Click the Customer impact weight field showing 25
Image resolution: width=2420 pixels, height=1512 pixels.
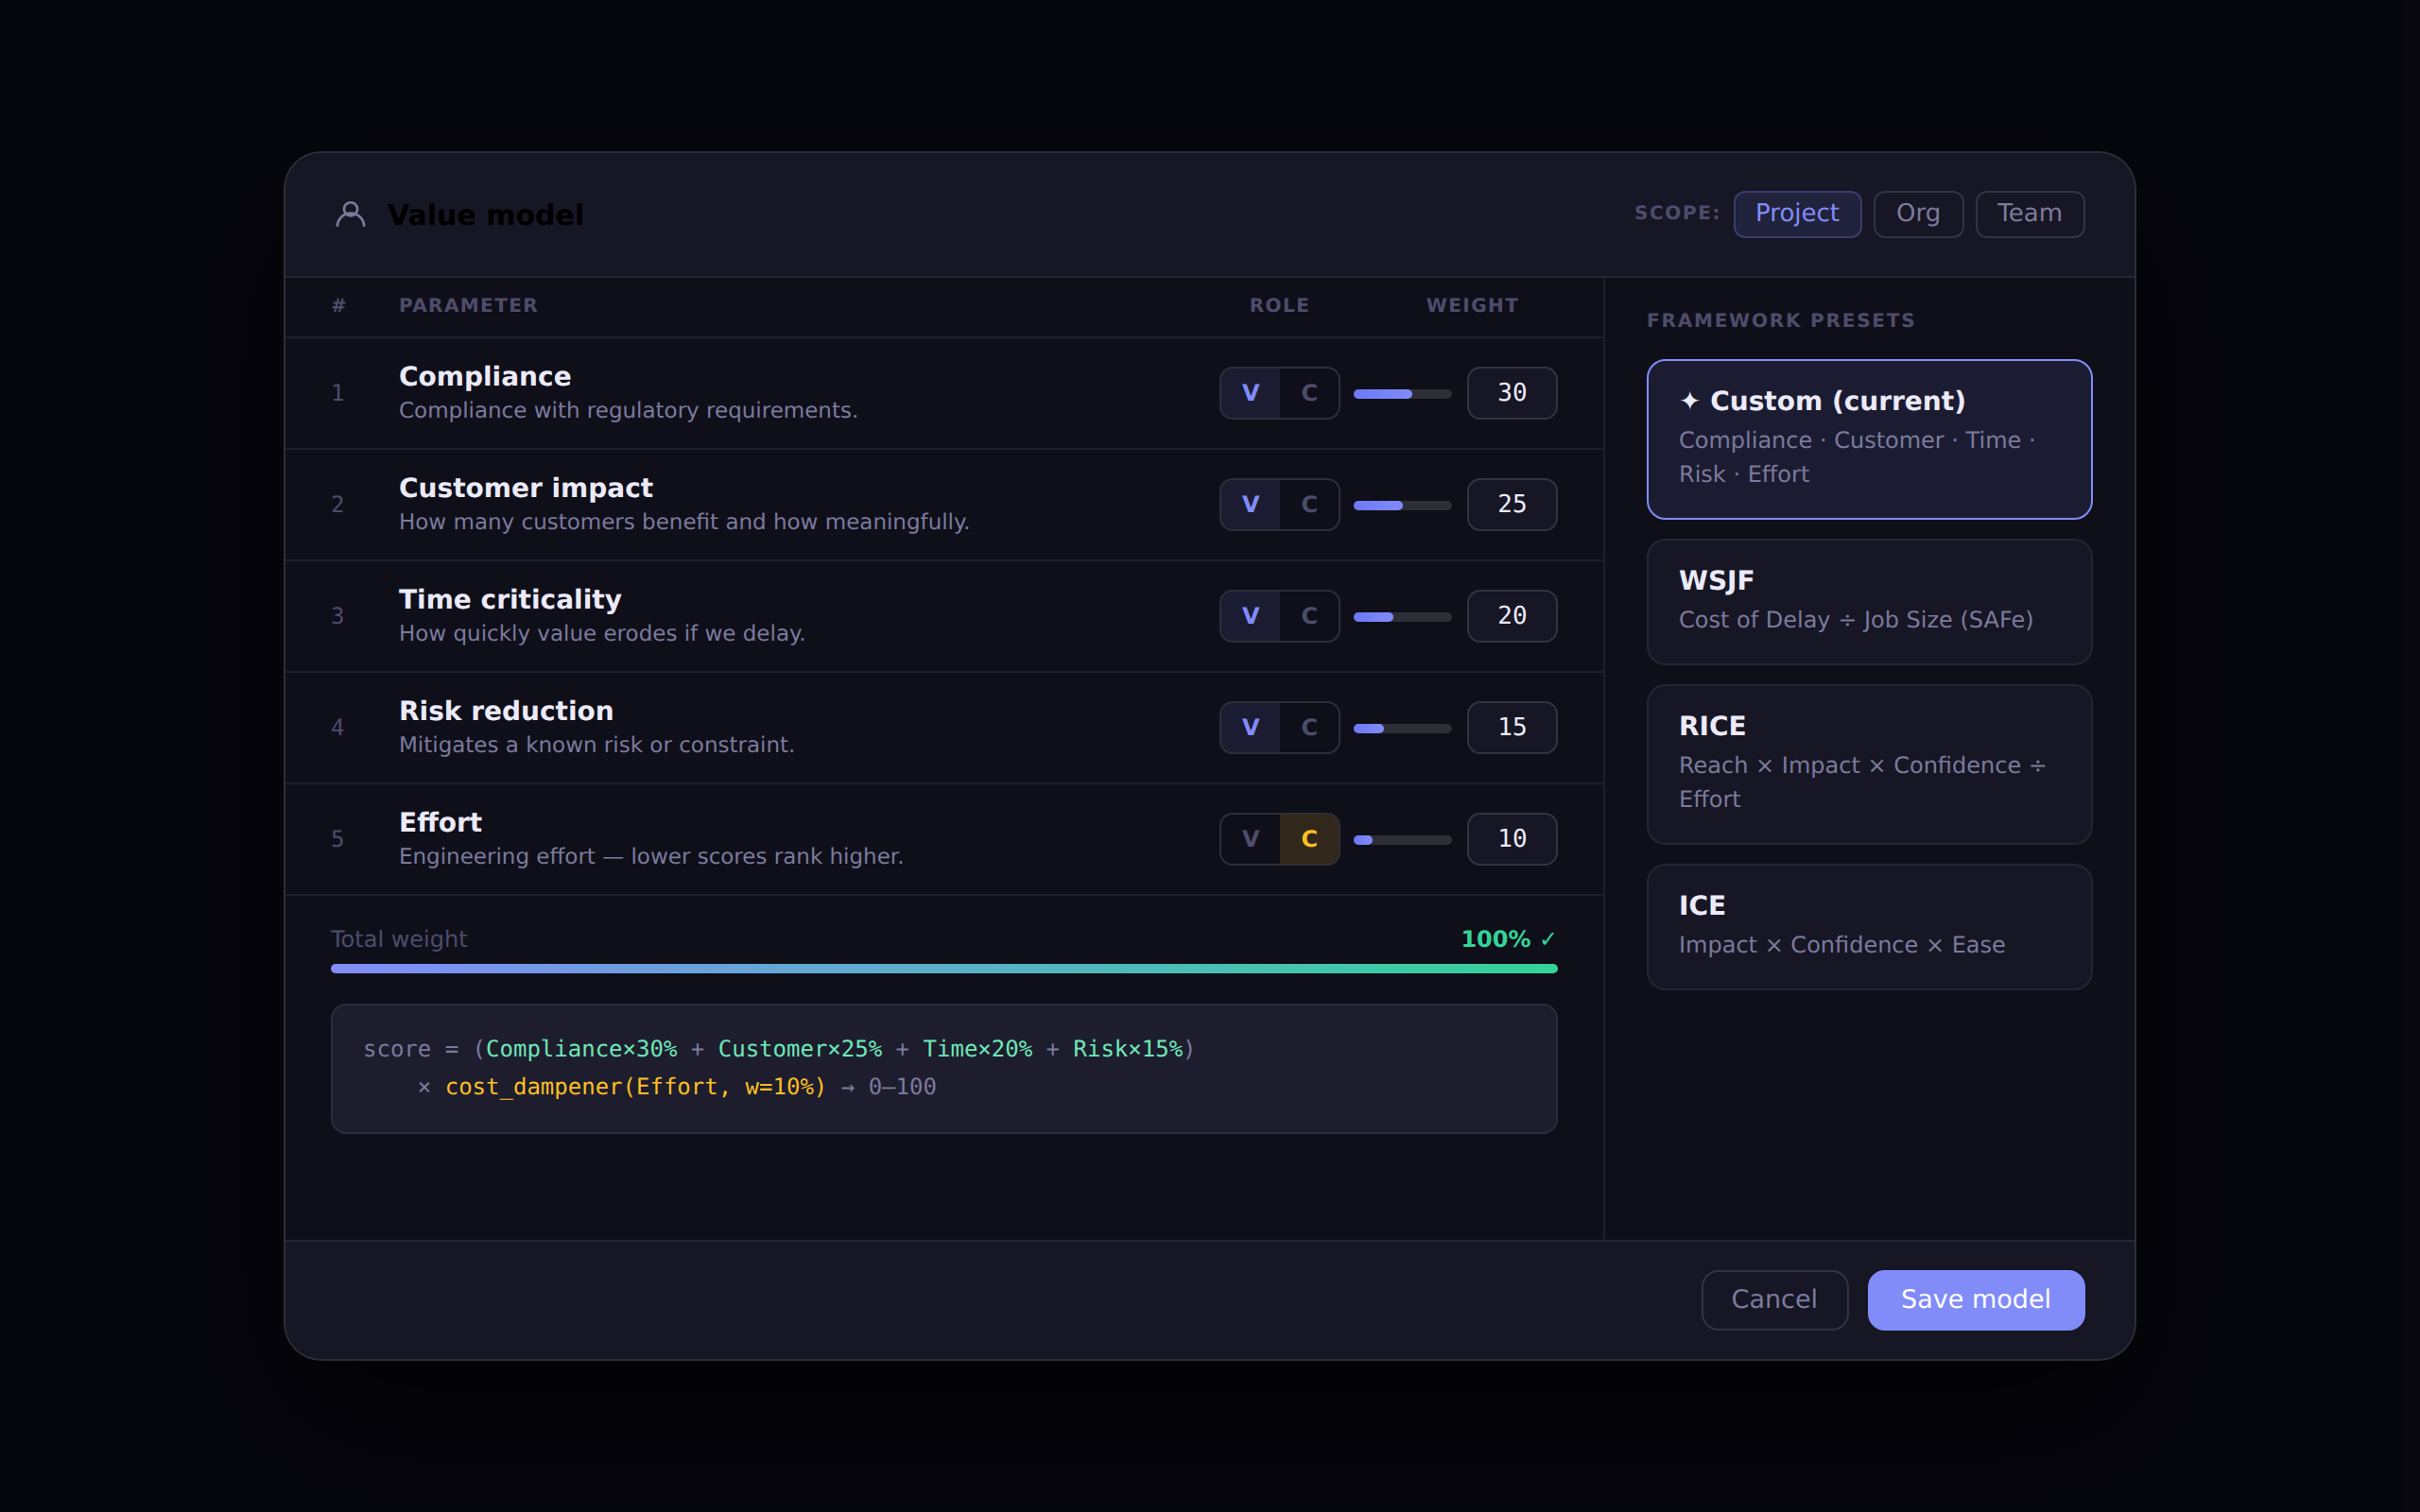click(1512, 504)
